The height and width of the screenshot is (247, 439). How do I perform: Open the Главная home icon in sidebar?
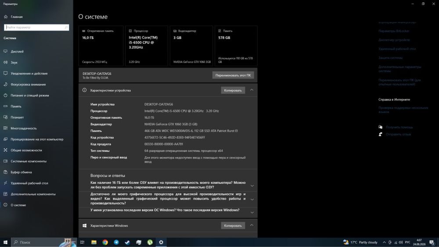click(6, 17)
